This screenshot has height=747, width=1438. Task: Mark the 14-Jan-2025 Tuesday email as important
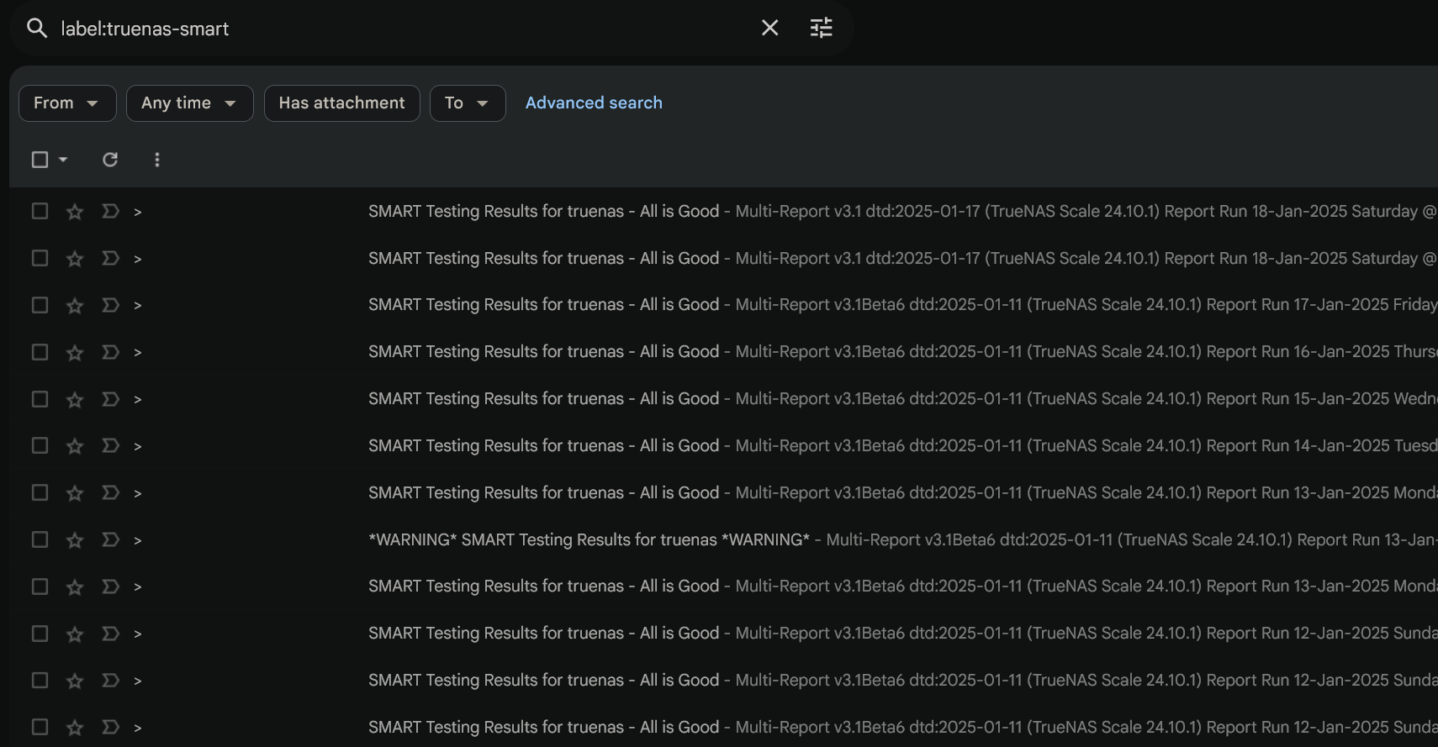tap(110, 445)
